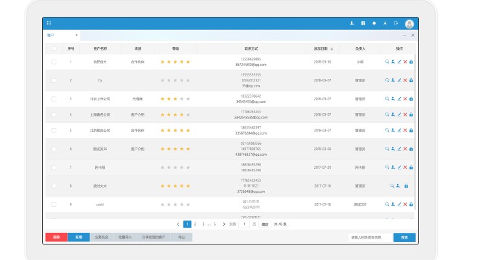
Task: Toggle the select-all checkbox in table header
Action: (54, 49)
